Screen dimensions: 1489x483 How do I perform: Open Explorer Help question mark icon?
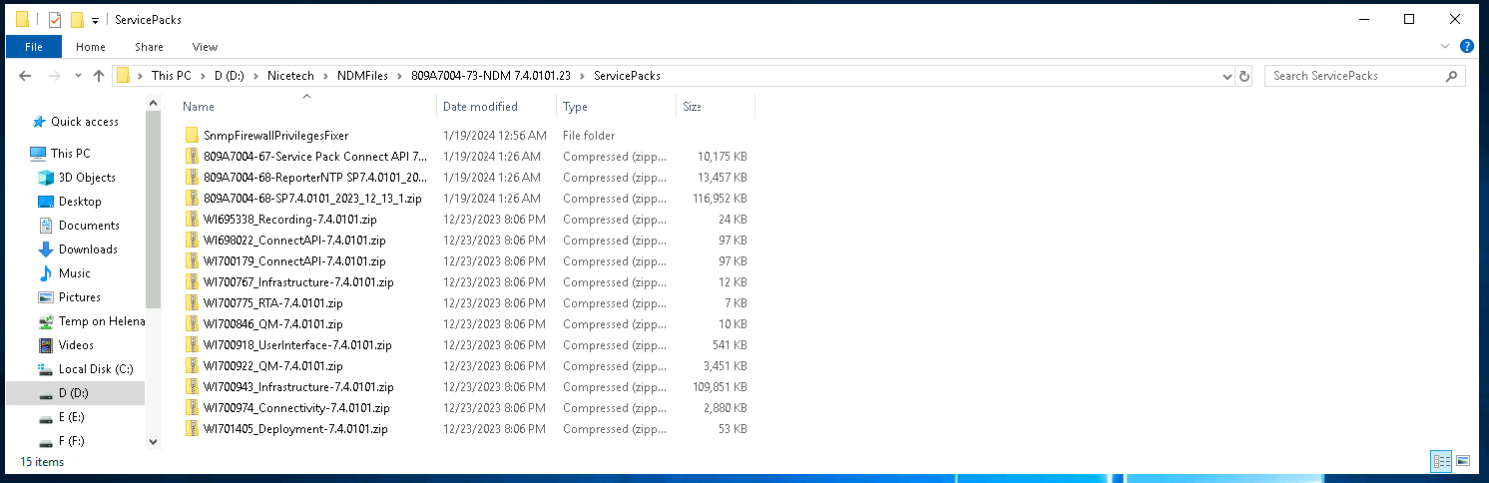[1466, 47]
